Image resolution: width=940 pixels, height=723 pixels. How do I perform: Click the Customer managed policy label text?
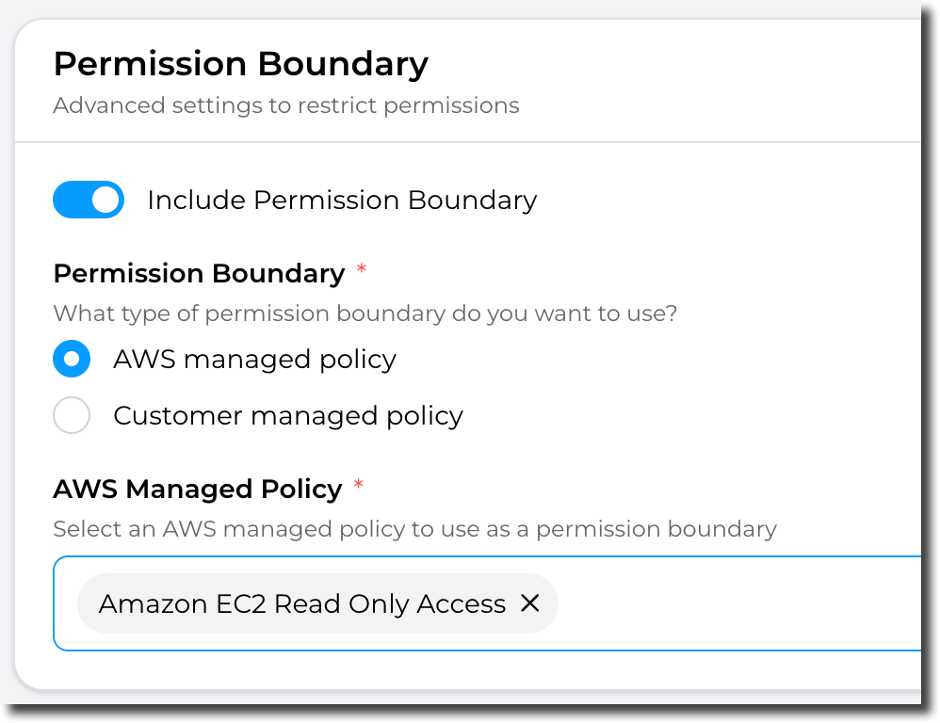click(x=287, y=415)
